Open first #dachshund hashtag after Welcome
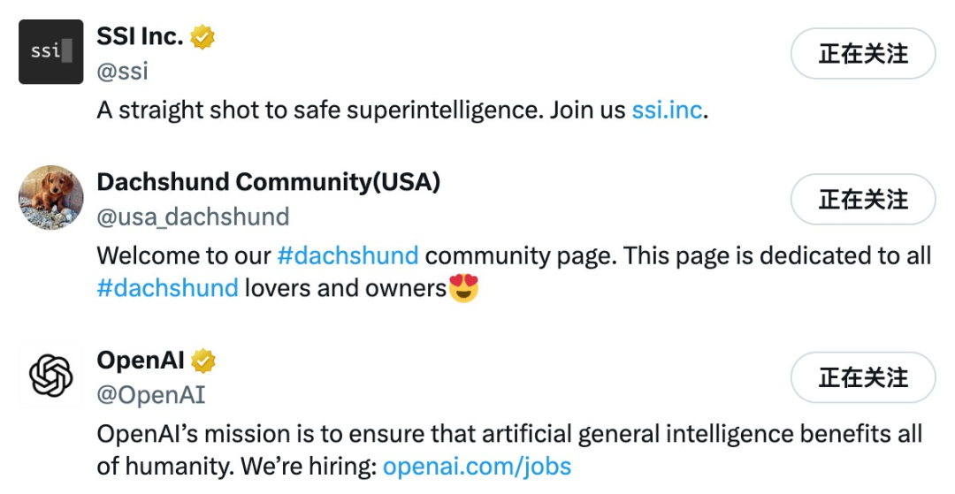The image size is (955, 494). pos(348,255)
